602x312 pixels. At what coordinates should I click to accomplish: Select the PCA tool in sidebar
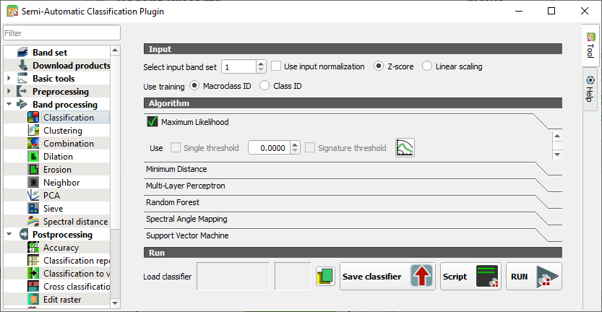(x=52, y=196)
